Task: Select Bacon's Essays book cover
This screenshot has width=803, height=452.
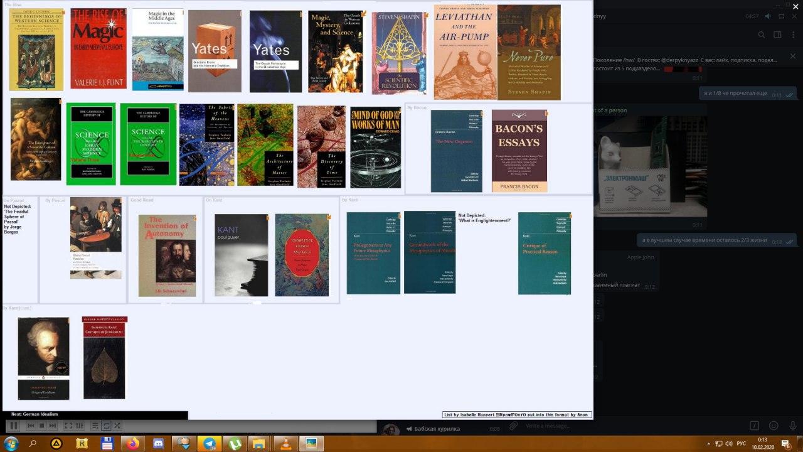Action: [519, 151]
